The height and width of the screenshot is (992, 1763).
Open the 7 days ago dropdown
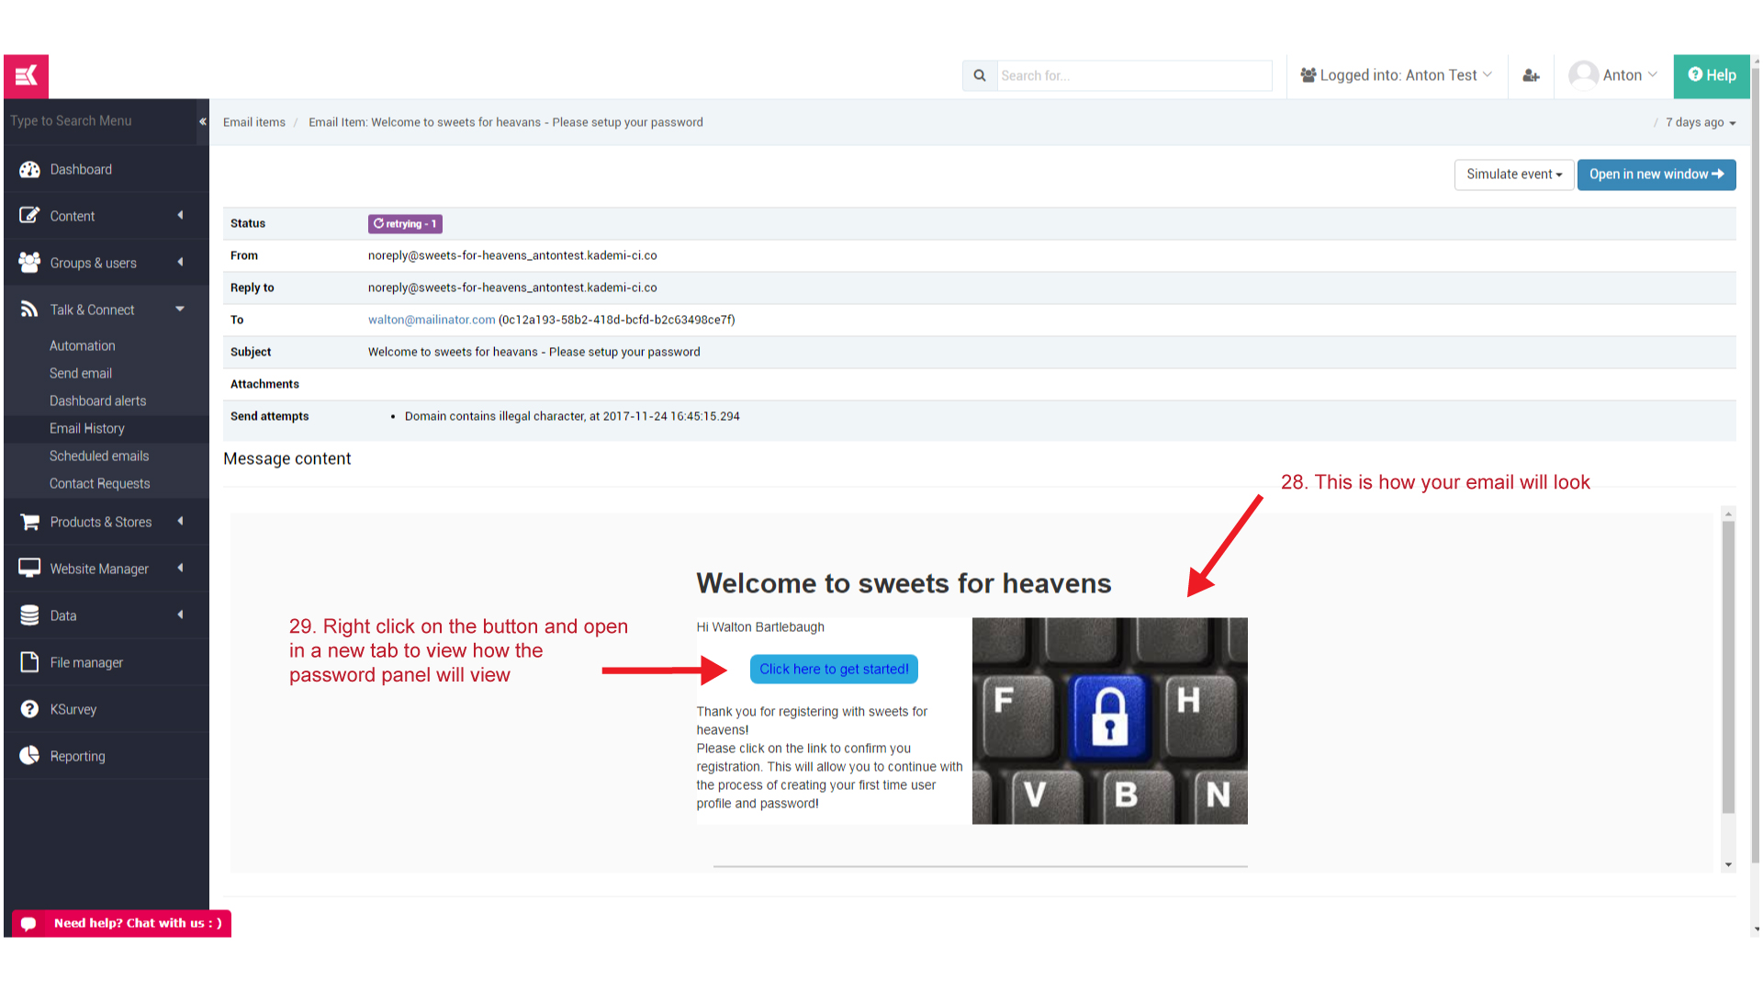click(x=1701, y=122)
